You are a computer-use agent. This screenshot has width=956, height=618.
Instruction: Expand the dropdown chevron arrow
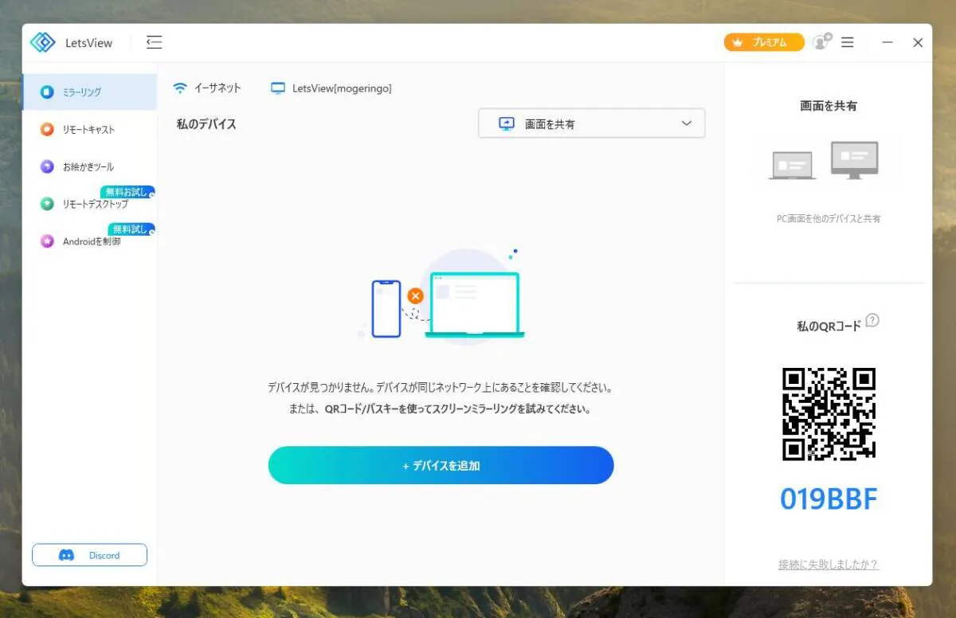(x=687, y=123)
